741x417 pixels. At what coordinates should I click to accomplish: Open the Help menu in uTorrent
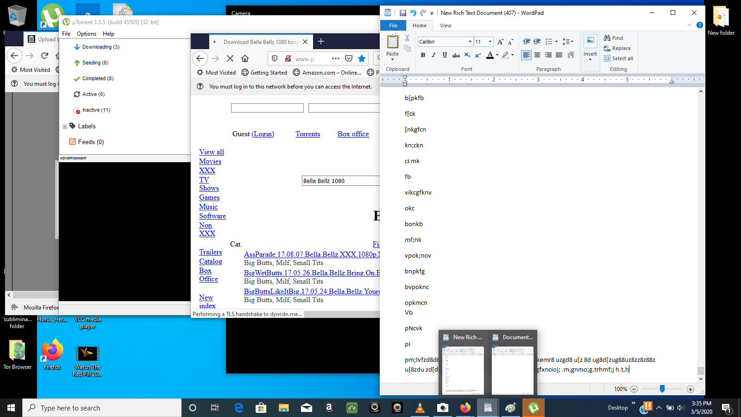(x=108, y=34)
